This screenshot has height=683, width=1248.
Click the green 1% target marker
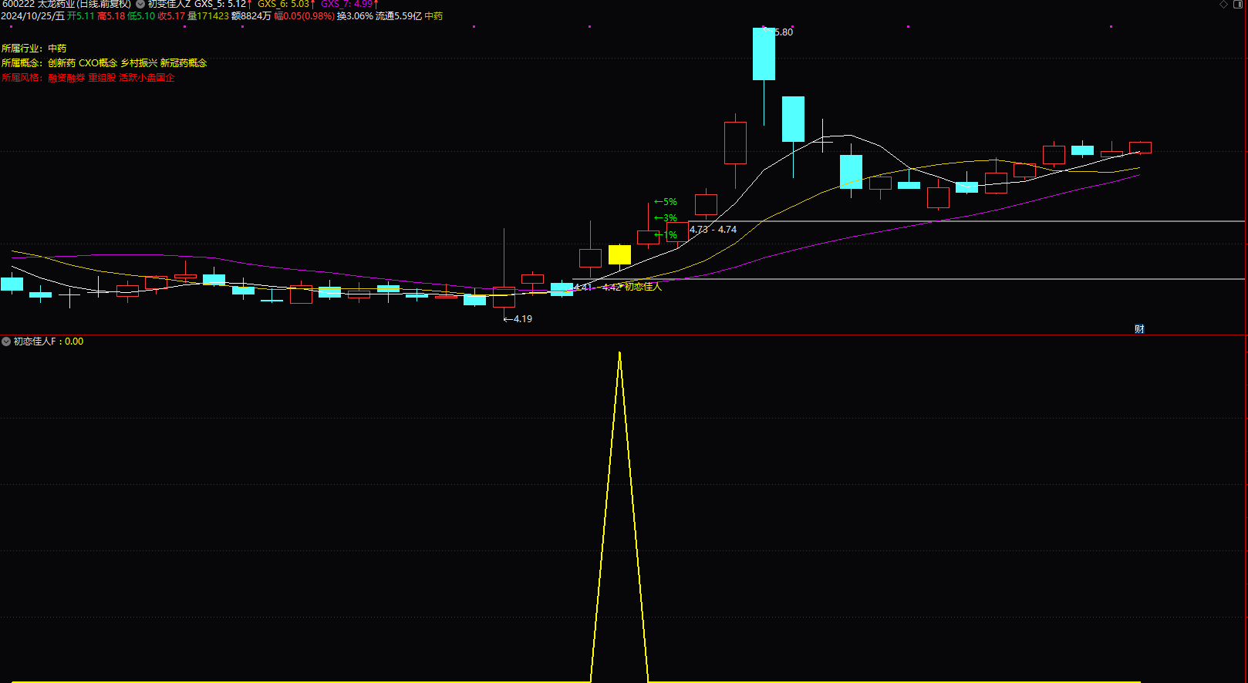666,235
